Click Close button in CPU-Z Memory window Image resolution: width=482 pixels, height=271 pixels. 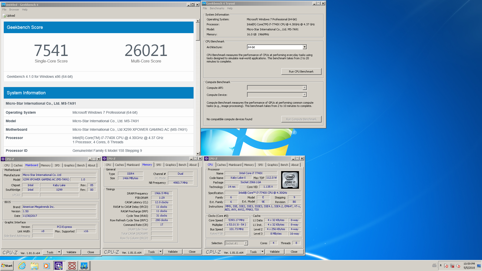[192, 252]
